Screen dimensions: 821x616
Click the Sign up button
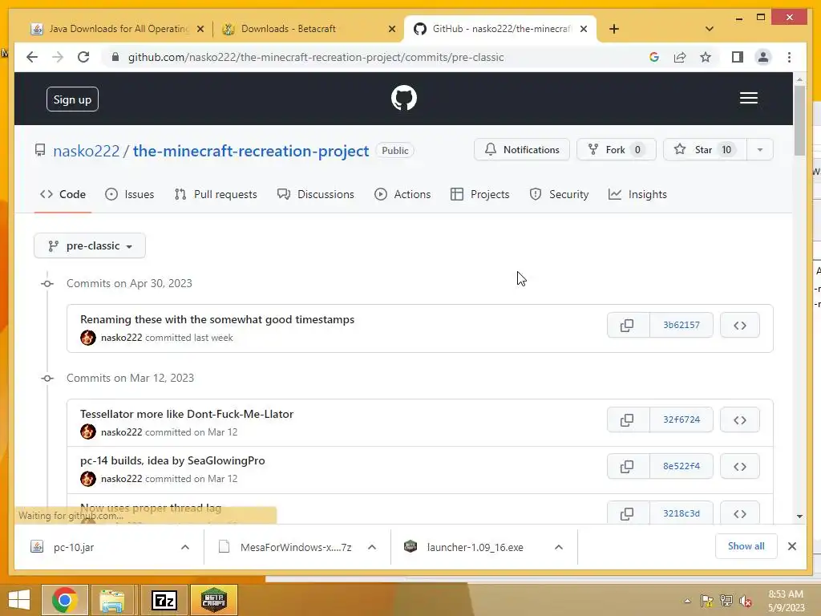[x=72, y=99]
